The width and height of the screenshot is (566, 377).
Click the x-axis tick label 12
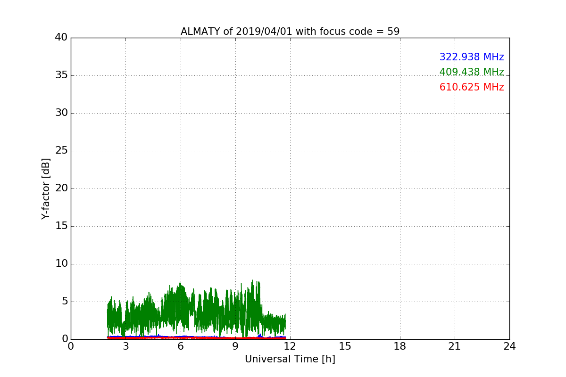pyautogui.click(x=290, y=346)
